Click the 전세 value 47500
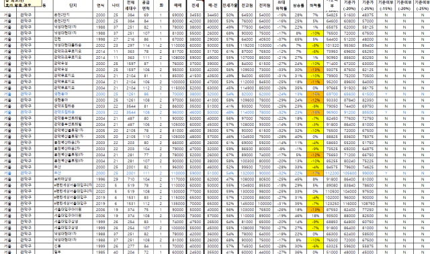430x254 pixels. pyautogui.click(x=196, y=222)
